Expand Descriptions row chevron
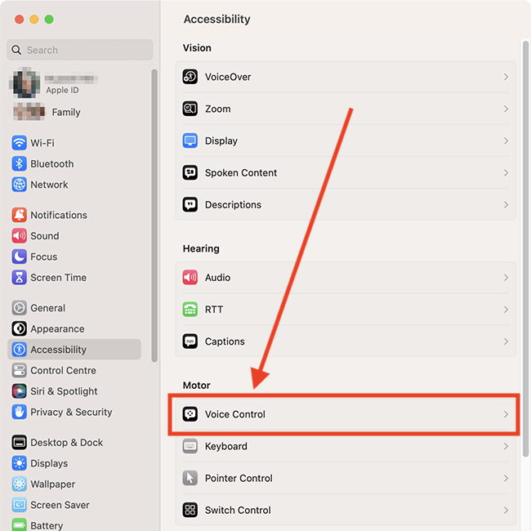 [x=506, y=204]
